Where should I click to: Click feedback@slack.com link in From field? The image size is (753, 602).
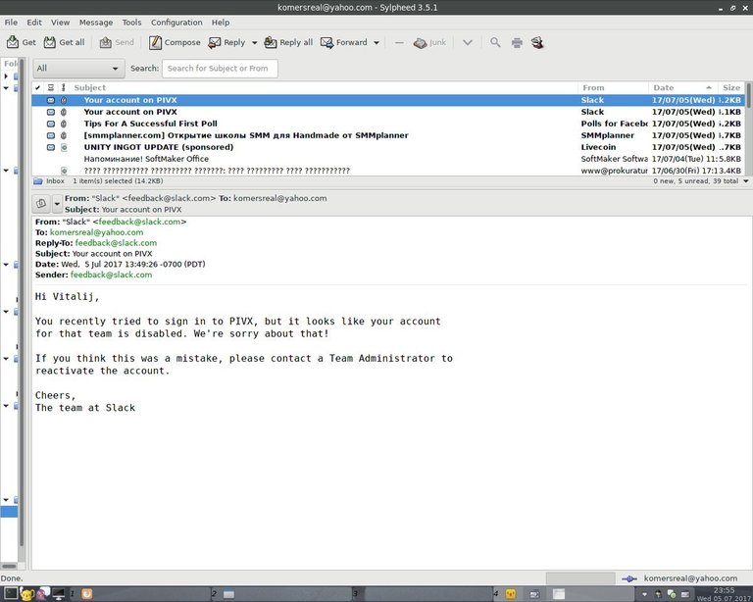click(x=140, y=222)
